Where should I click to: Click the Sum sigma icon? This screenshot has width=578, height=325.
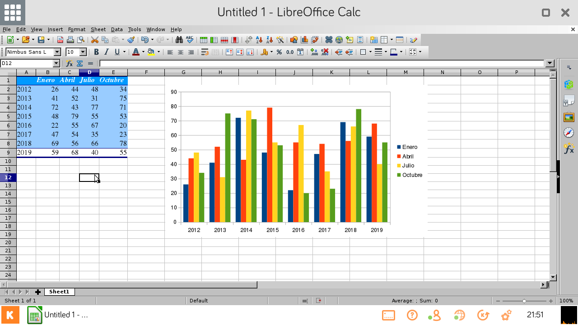(x=80, y=64)
